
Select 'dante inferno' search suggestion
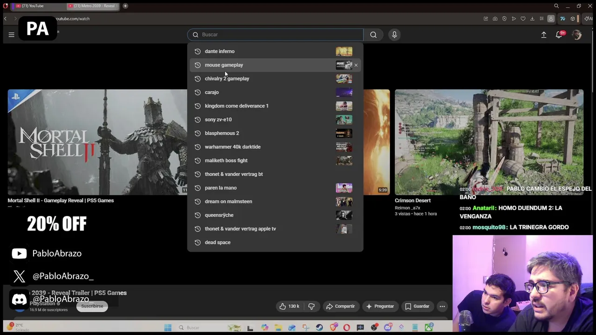pyautogui.click(x=275, y=51)
